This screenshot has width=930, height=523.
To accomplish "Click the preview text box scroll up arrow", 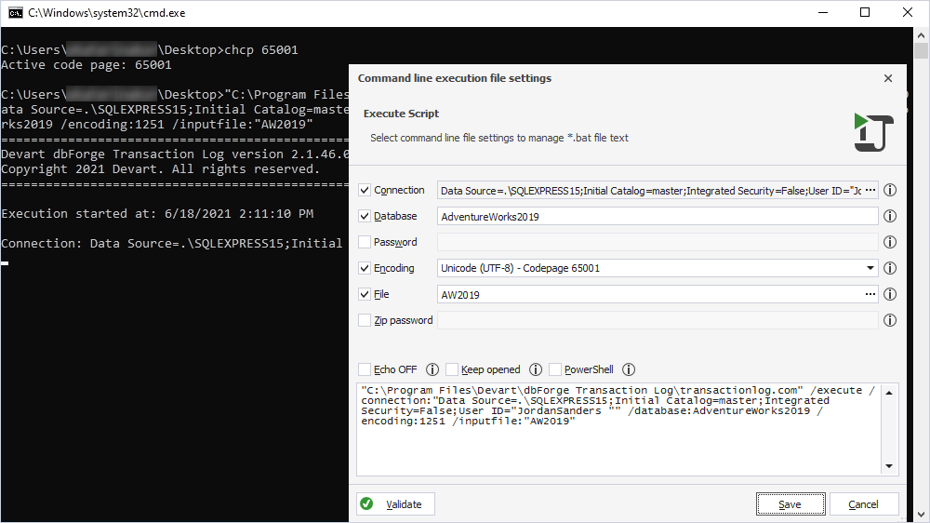I will 889,393.
